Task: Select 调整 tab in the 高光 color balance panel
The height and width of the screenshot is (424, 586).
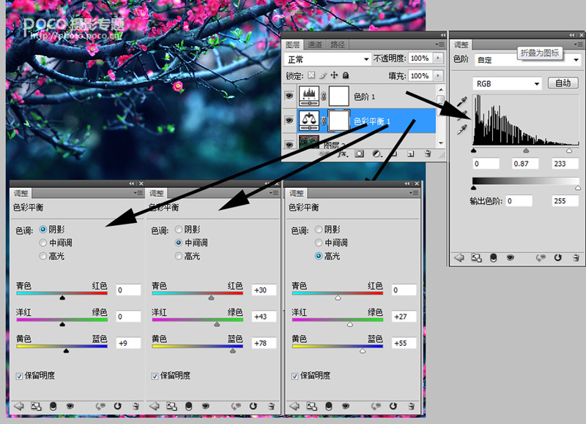Action: 297,193
